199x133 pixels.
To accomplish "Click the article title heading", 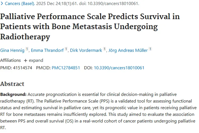I will click(x=90, y=27).
